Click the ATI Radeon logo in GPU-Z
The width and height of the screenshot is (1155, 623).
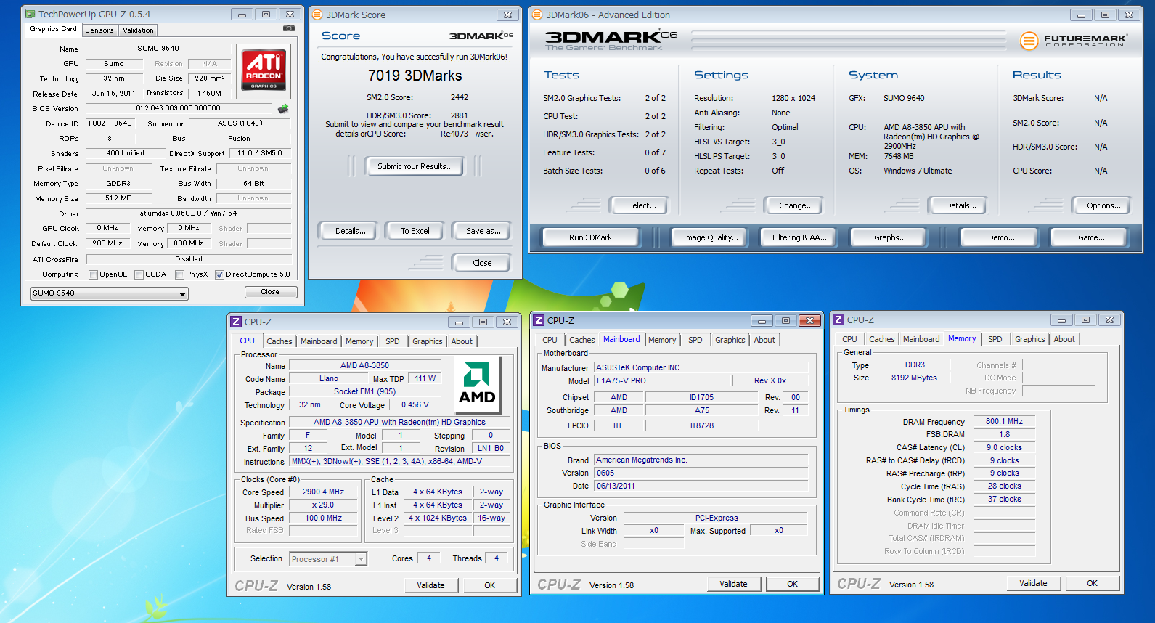tap(264, 70)
